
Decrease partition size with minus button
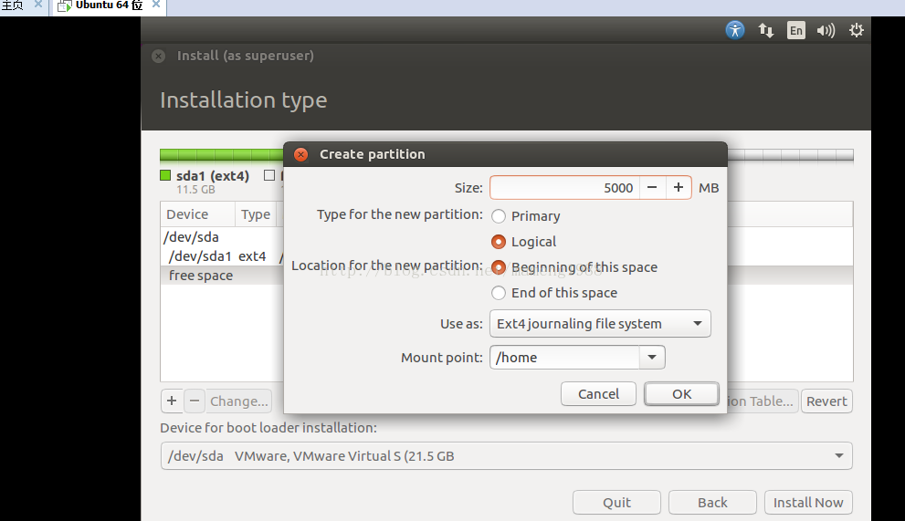pyautogui.click(x=652, y=188)
